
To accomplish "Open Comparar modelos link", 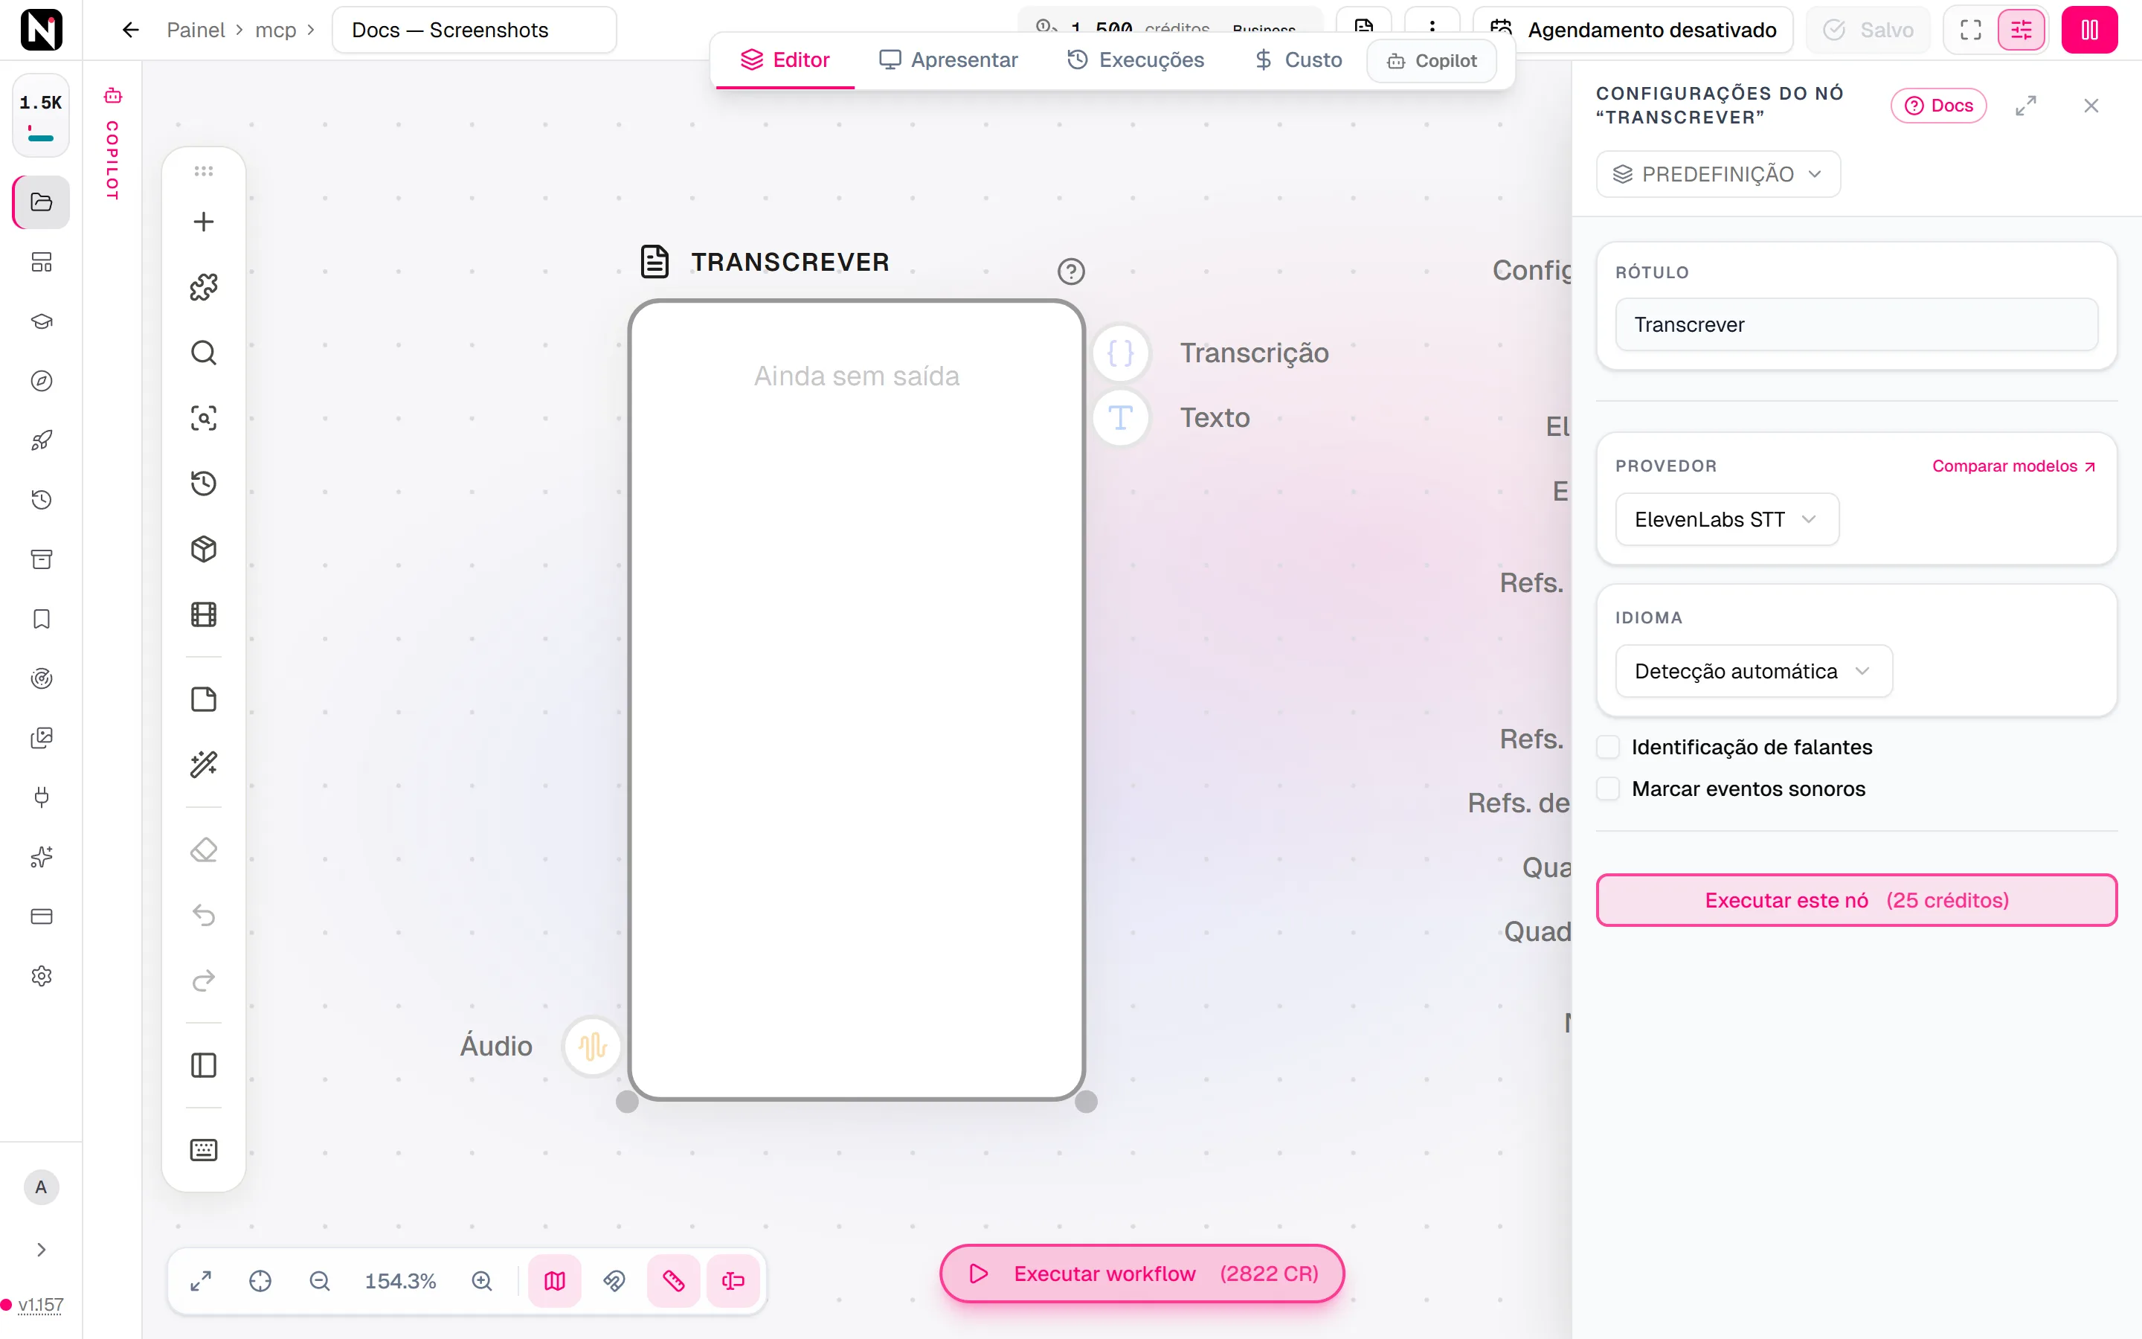I will 2013,466.
